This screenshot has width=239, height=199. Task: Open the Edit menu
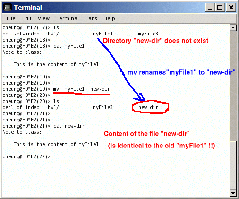point(26,18)
